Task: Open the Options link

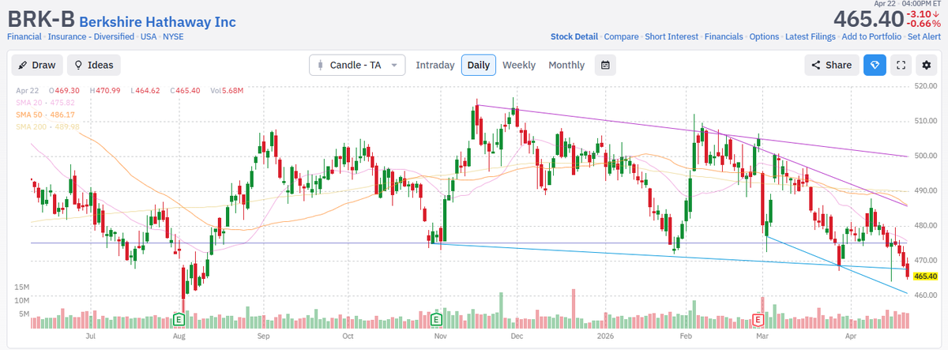Action: click(x=764, y=36)
